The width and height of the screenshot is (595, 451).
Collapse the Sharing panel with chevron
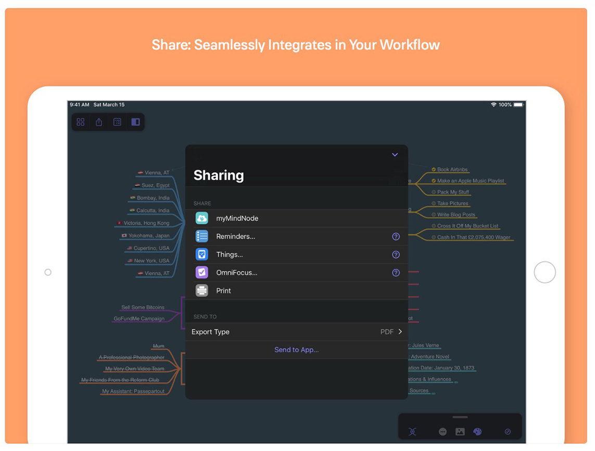click(x=395, y=155)
